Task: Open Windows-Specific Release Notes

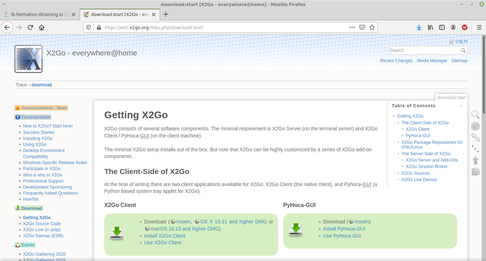Action: (55, 163)
